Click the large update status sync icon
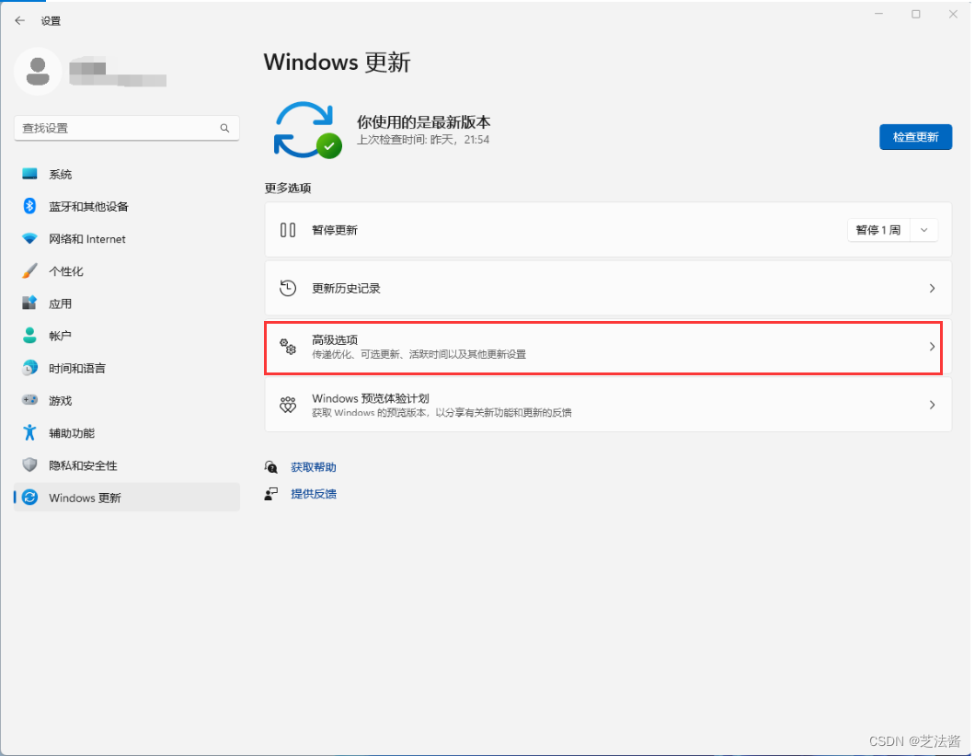This screenshot has height=756, width=975. click(x=308, y=130)
